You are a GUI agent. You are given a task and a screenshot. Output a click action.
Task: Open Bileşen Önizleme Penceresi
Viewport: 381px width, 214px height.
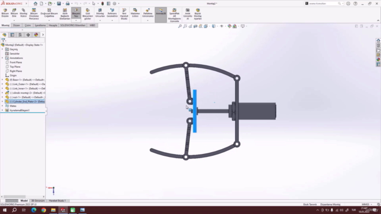(34, 14)
